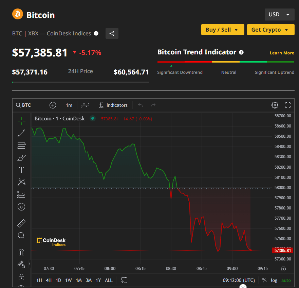Click the 24H price range bar
299x288 pixels.
click(x=81, y=82)
